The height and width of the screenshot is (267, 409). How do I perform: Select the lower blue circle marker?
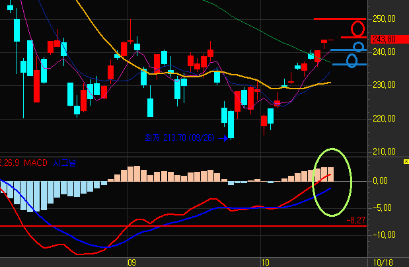pos(352,61)
